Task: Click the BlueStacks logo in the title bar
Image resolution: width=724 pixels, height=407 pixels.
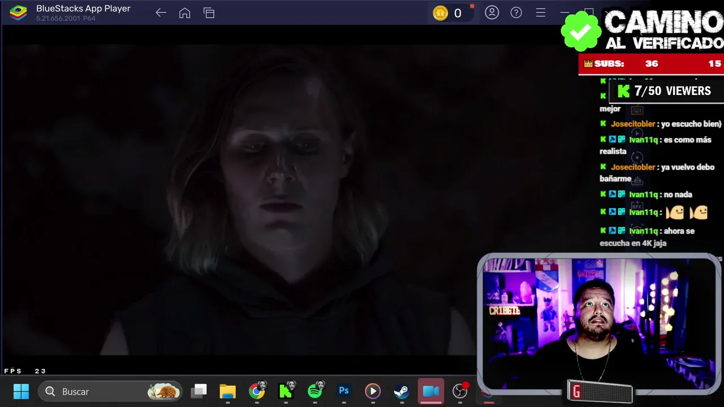Action: (x=18, y=12)
